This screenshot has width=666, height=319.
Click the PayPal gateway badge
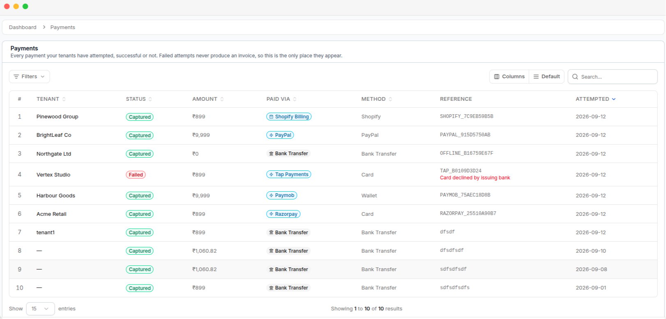click(x=280, y=135)
